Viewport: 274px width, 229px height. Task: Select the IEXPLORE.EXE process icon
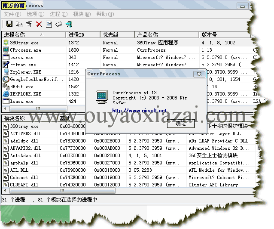click(6, 94)
